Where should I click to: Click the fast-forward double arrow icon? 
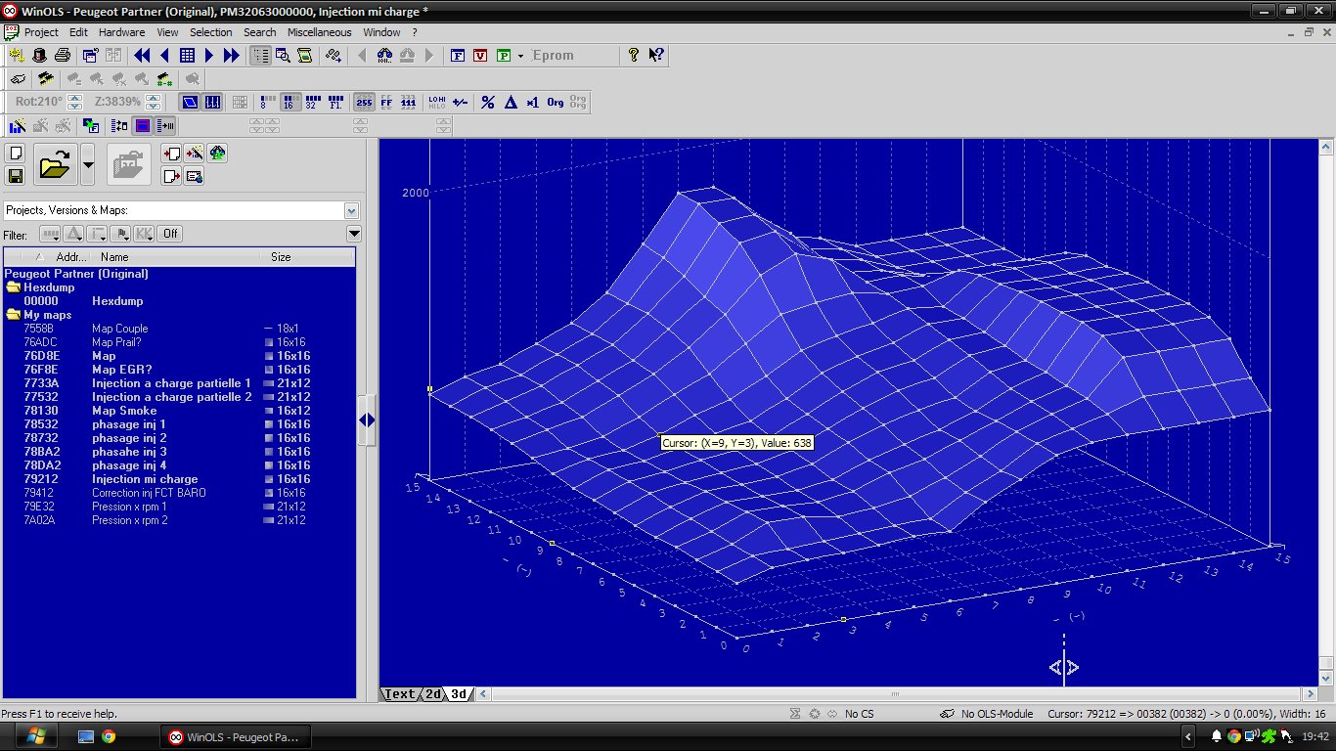231,56
